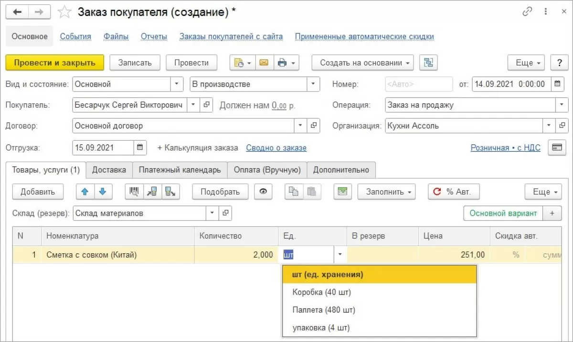The image size is (573, 342).
Task: Open the Платежный календарь tab
Action: tap(180, 170)
